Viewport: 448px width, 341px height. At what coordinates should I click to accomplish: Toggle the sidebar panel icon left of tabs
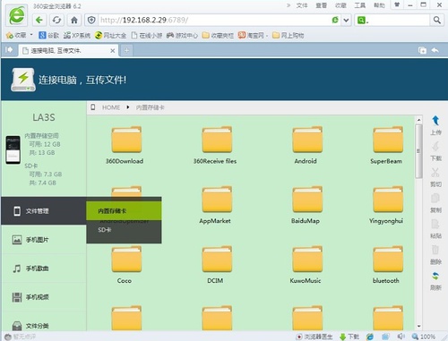coord(9,49)
